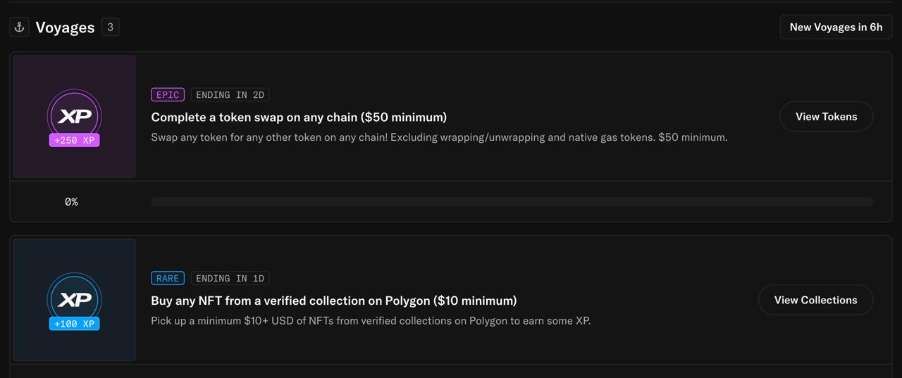Click the EPIC rarity tag

[x=168, y=94]
